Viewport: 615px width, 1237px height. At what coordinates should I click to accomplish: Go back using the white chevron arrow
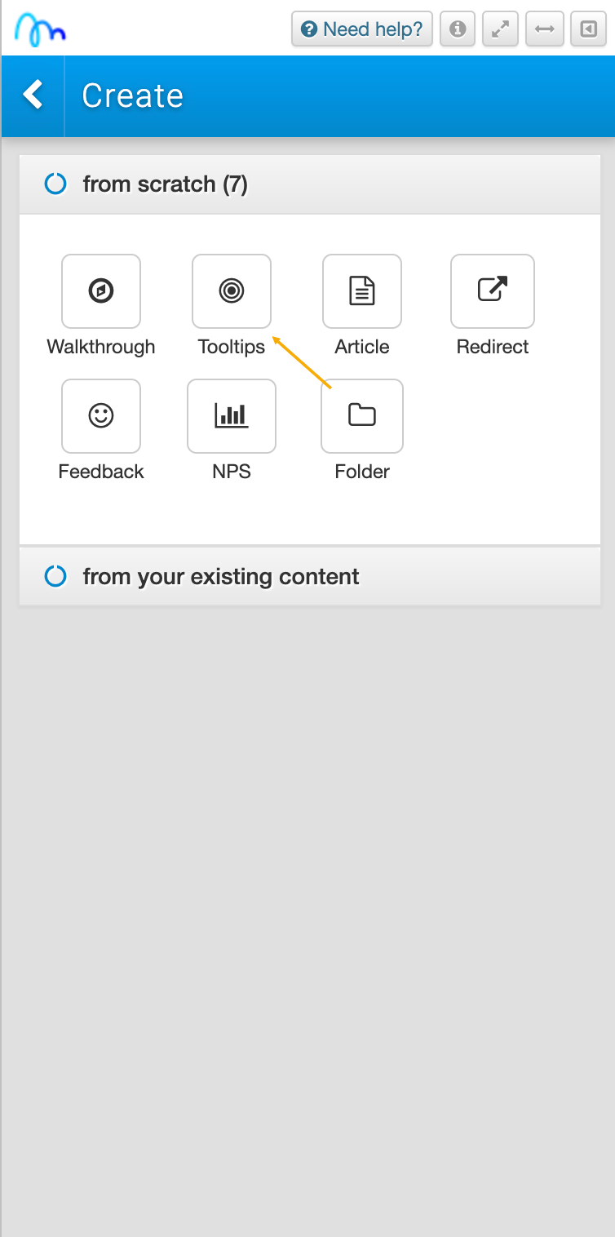pos(33,95)
